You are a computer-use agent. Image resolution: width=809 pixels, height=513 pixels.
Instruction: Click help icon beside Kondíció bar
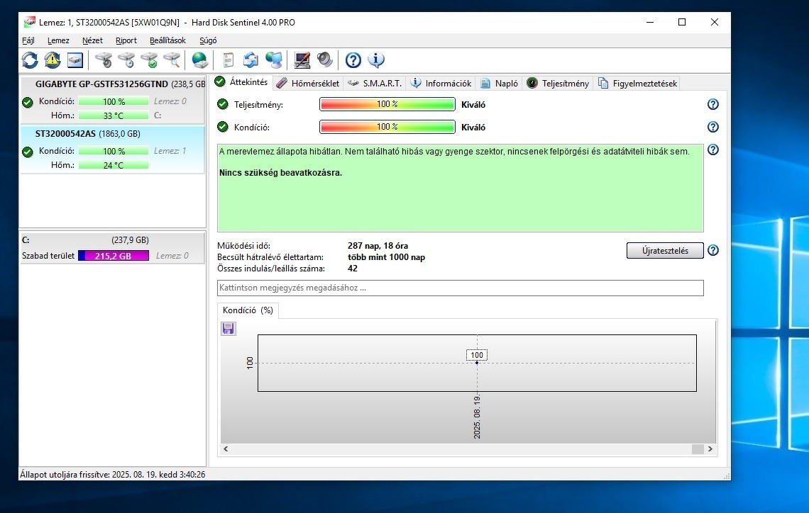point(713,128)
